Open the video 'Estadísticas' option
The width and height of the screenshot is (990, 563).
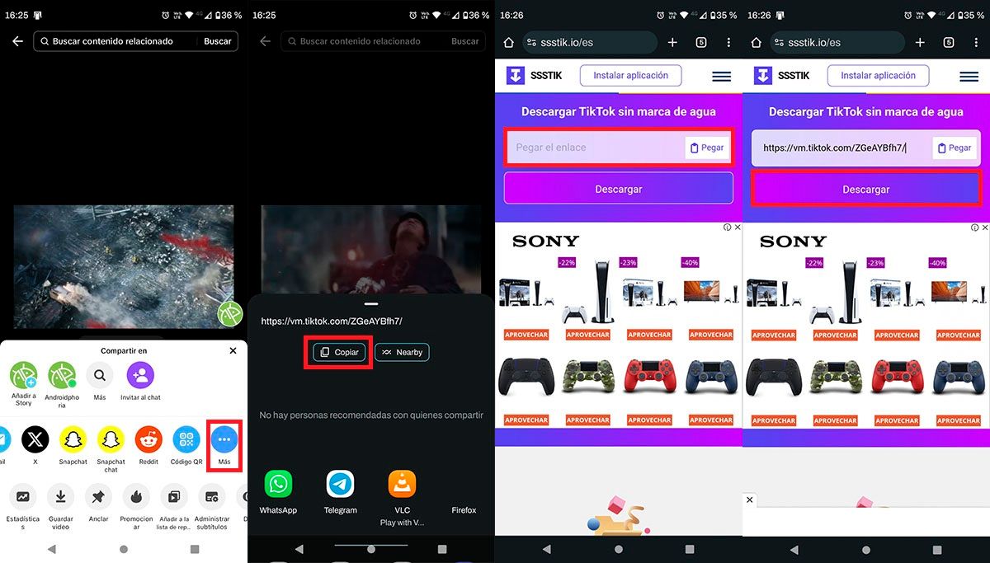click(22, 497)
